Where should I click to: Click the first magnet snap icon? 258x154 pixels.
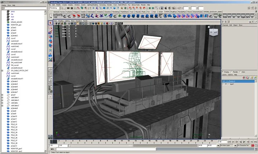pyautogui.click(x=130, y=8)
